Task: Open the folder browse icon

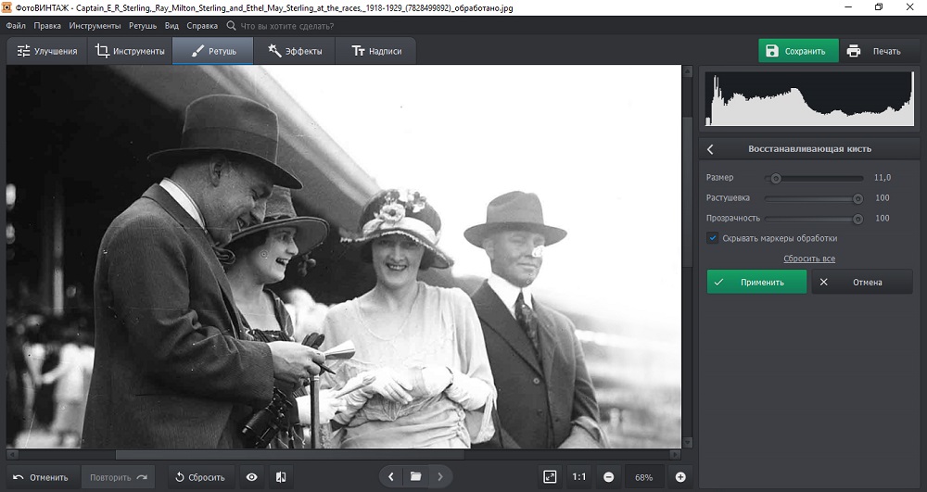Action: [x=415, y=476]
